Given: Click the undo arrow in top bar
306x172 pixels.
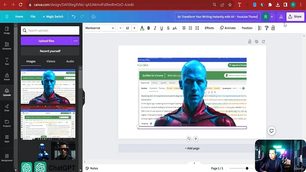Looking at the screenshot, I should coord(73,17).
